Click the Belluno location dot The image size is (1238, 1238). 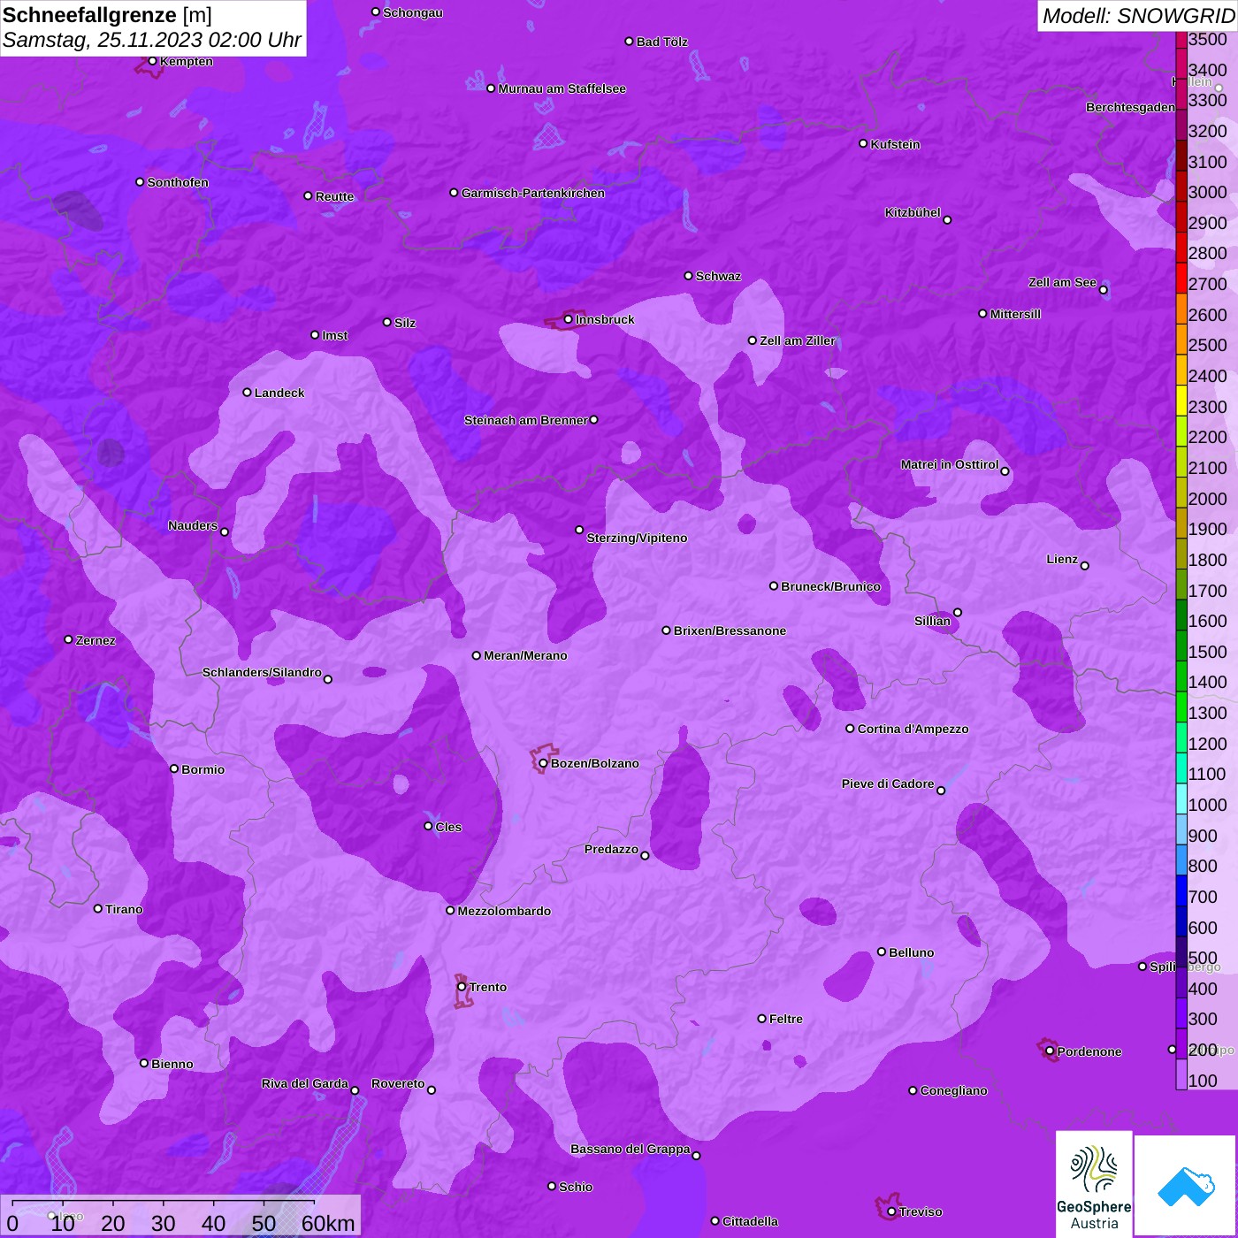[881, 951]
